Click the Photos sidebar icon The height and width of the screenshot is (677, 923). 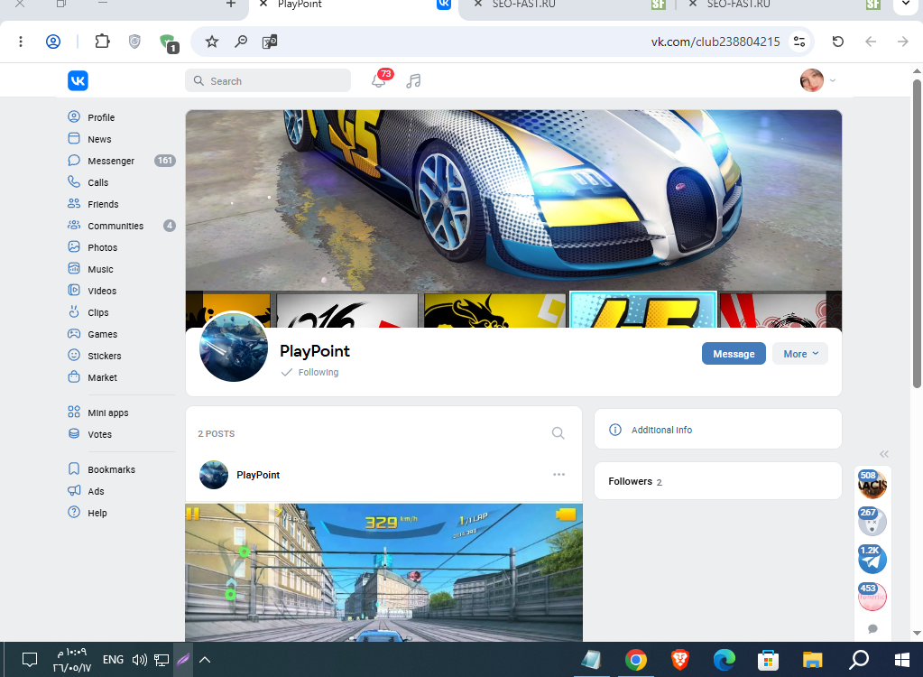click(x=74, y=246)
